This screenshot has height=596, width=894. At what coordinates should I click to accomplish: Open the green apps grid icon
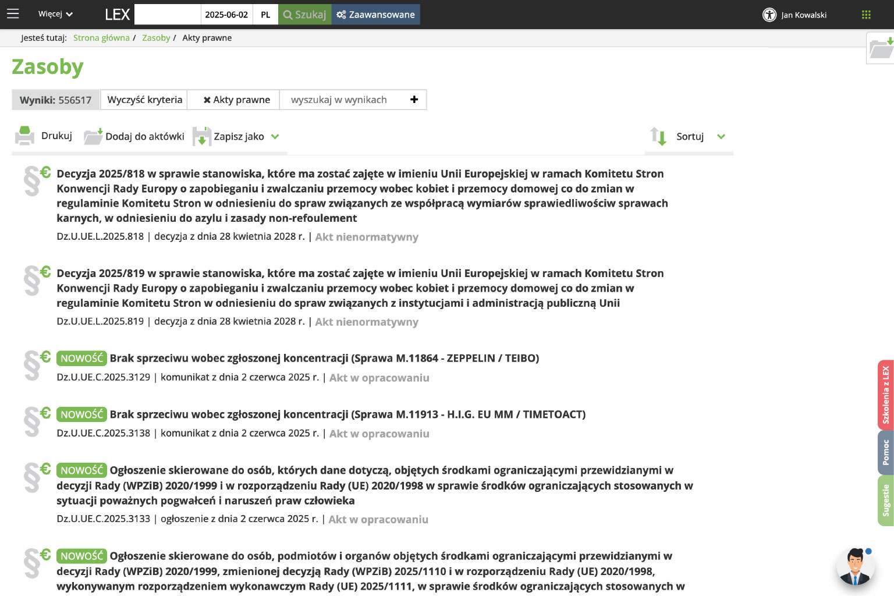(x=866, y=15)
